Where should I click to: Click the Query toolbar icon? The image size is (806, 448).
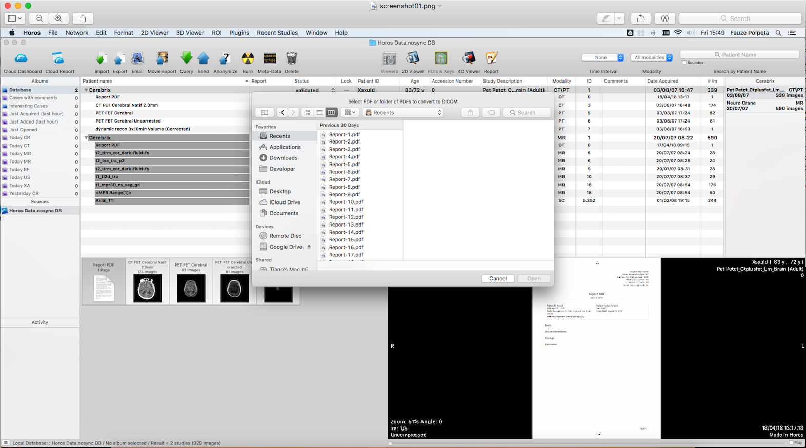click(x=186, y=58)
